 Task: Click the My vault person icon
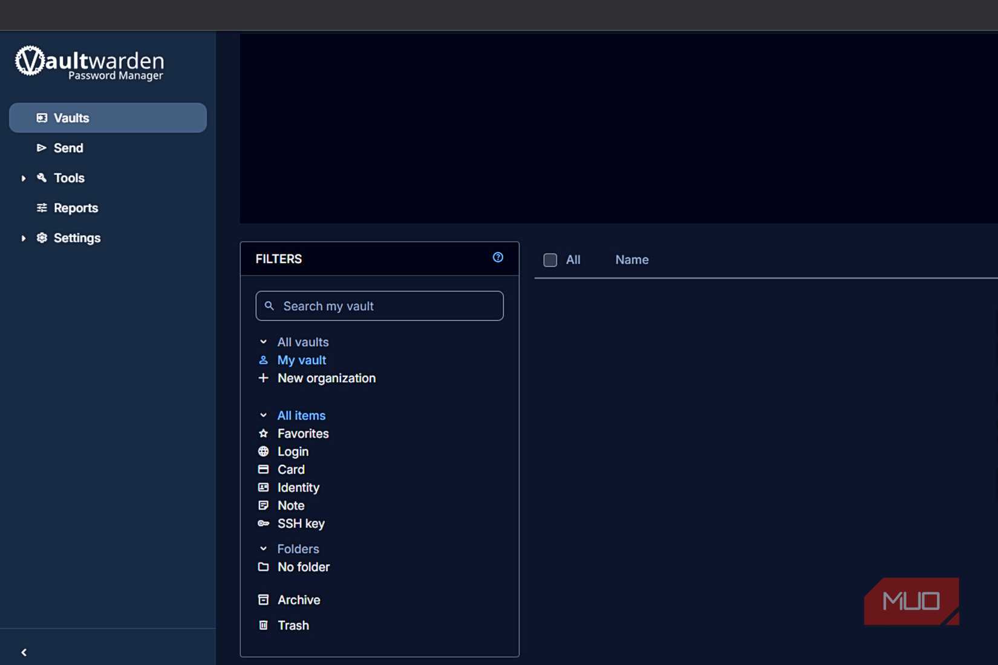tap(263, 360)
